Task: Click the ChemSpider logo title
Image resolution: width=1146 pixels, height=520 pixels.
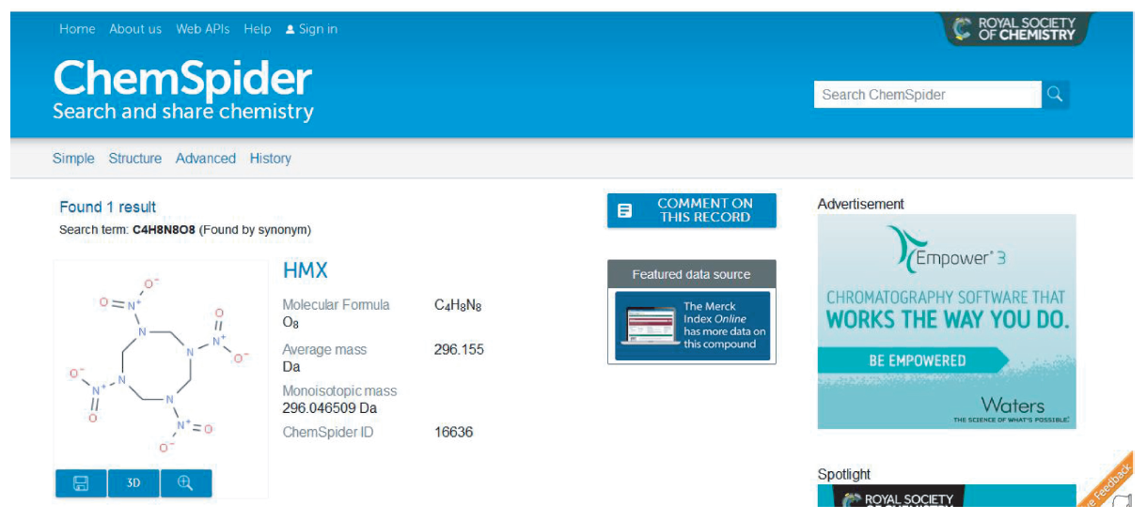Action: coord(182,79)
